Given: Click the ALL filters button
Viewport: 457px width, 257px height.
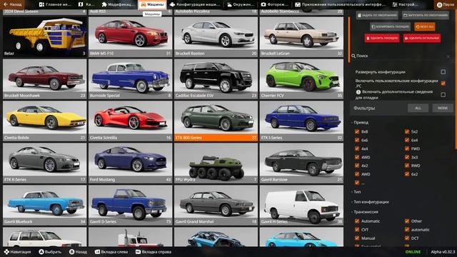Looking at the screenshot, I should click(x=418, y=108).
